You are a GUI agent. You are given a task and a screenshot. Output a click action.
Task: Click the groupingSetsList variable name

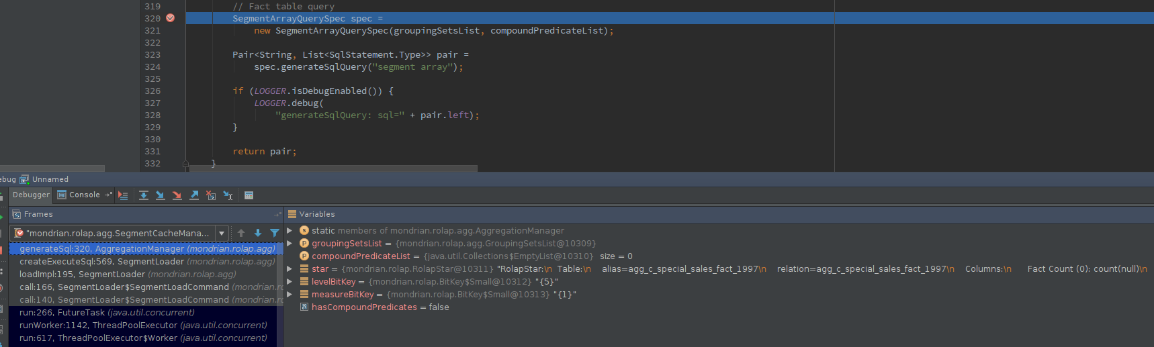click(347, 243)
